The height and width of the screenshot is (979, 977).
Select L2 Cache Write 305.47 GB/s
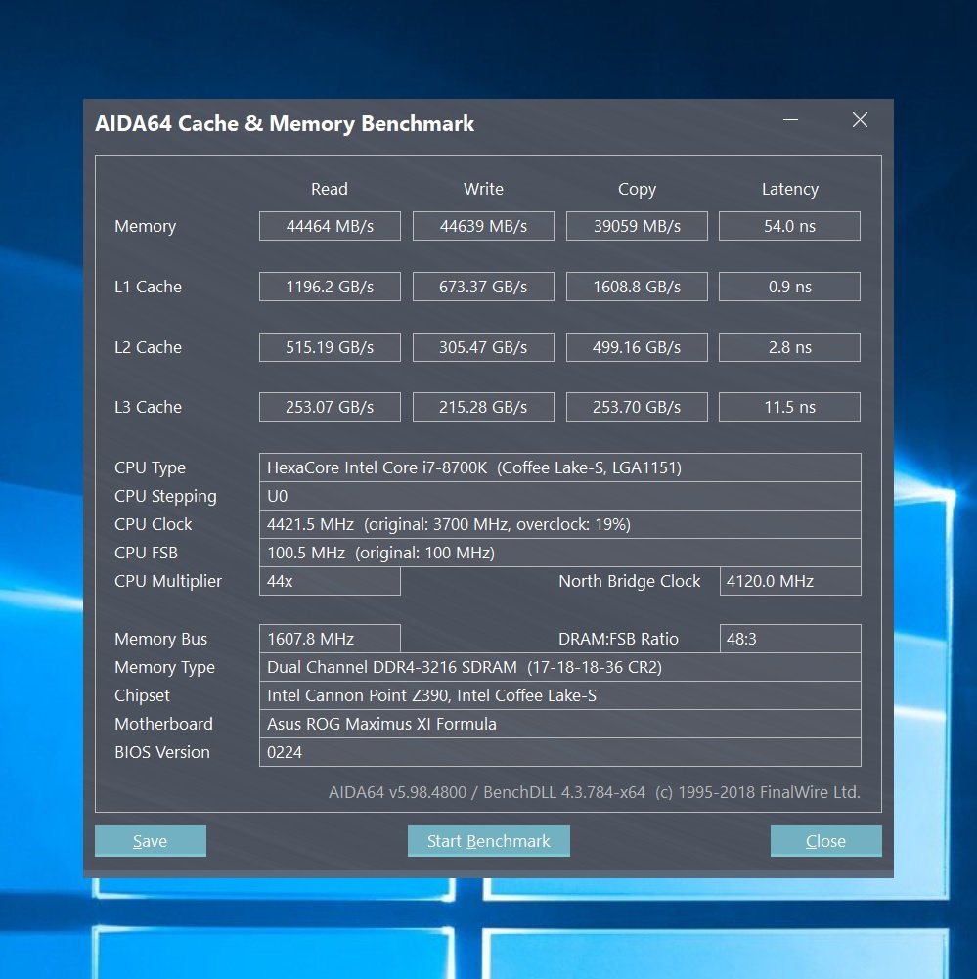pyautogui.click(x=483, y=347)
